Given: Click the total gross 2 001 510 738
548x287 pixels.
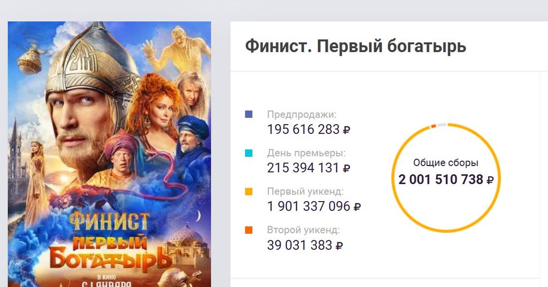Looking at the screenshot, I should 441,180.
